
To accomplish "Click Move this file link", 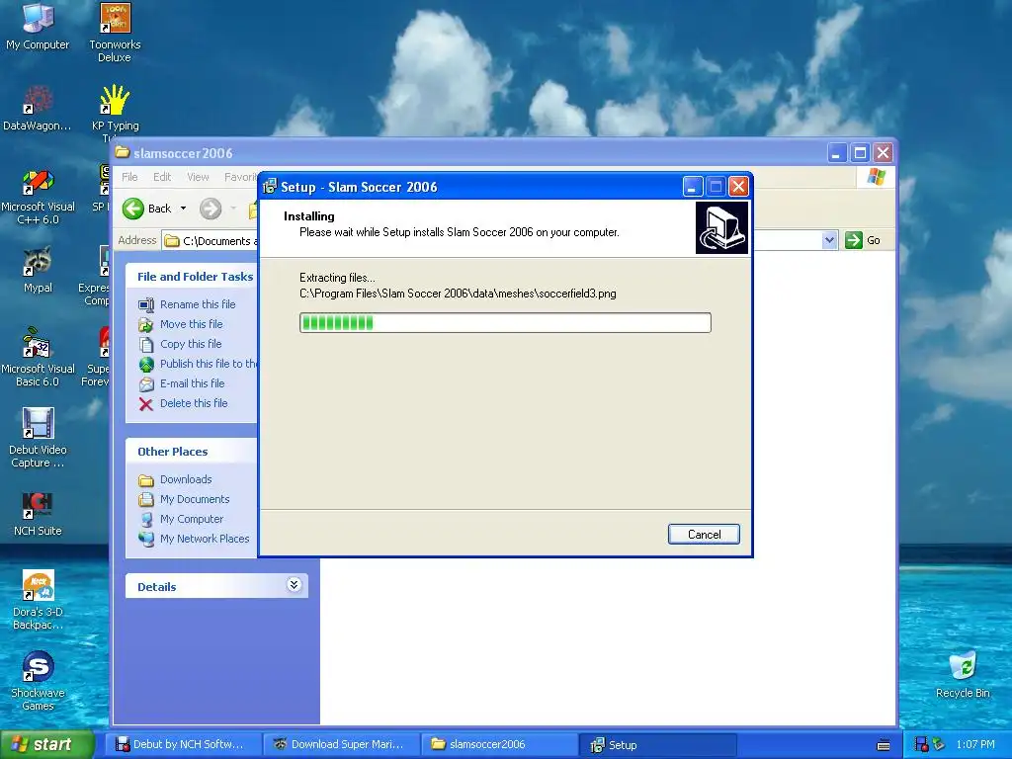I will pos(191,324).
